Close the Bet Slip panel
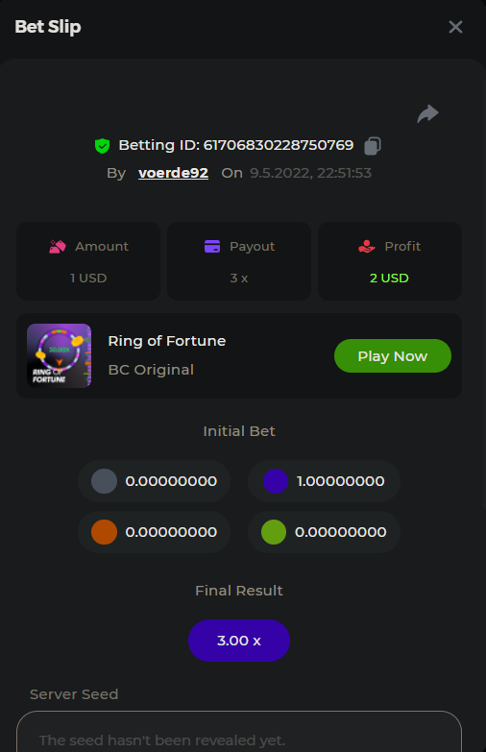Screen dimensions: 486x752 [455, 27]
